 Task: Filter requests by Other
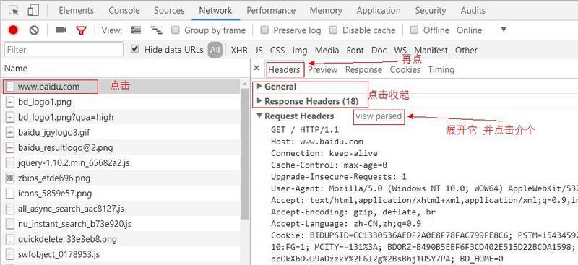tap(466, 50)
